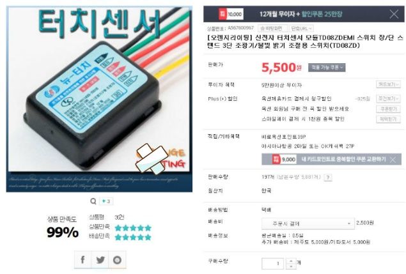
Task: Expand 카드보기 for 무이자 혜택
Action: [388, 84]
